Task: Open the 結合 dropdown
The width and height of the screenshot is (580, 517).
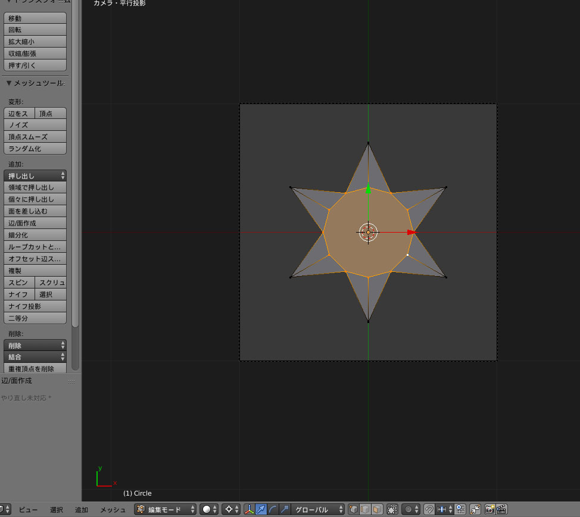Action: click(35, 356)
